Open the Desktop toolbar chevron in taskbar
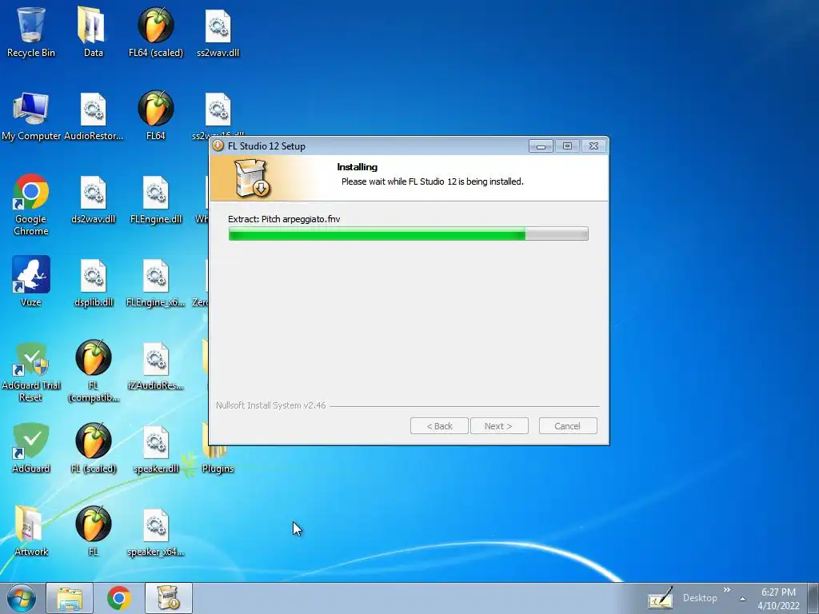Viewport: 819px width, 614px height. tap(726, 590)
